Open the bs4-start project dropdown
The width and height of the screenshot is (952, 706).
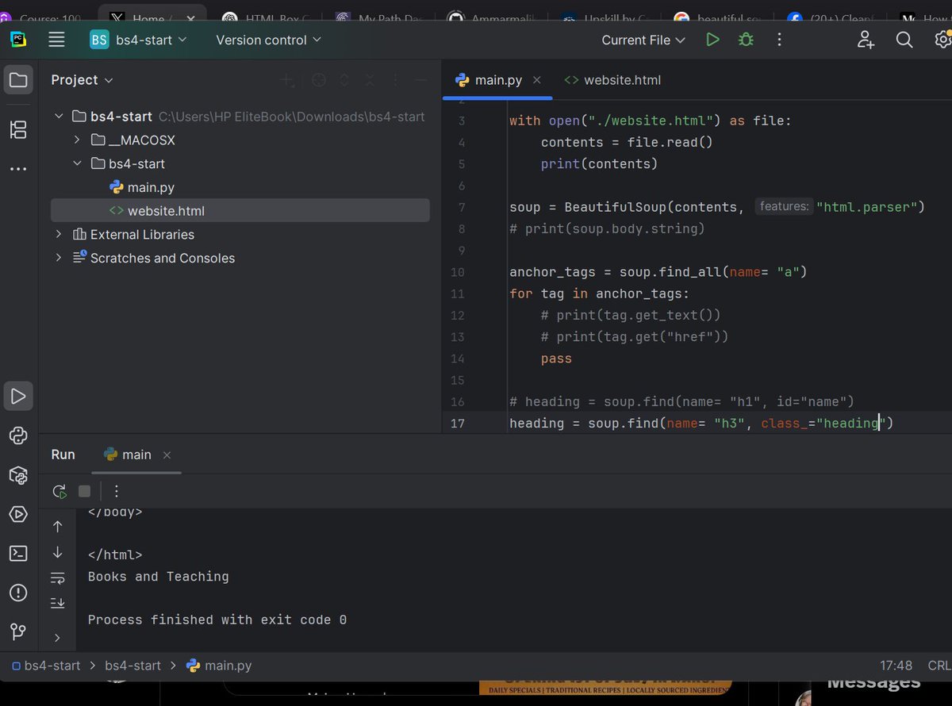[139, 40]
